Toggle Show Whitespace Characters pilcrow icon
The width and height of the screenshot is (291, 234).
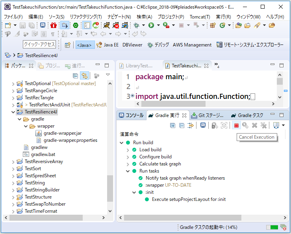[53, 34]
